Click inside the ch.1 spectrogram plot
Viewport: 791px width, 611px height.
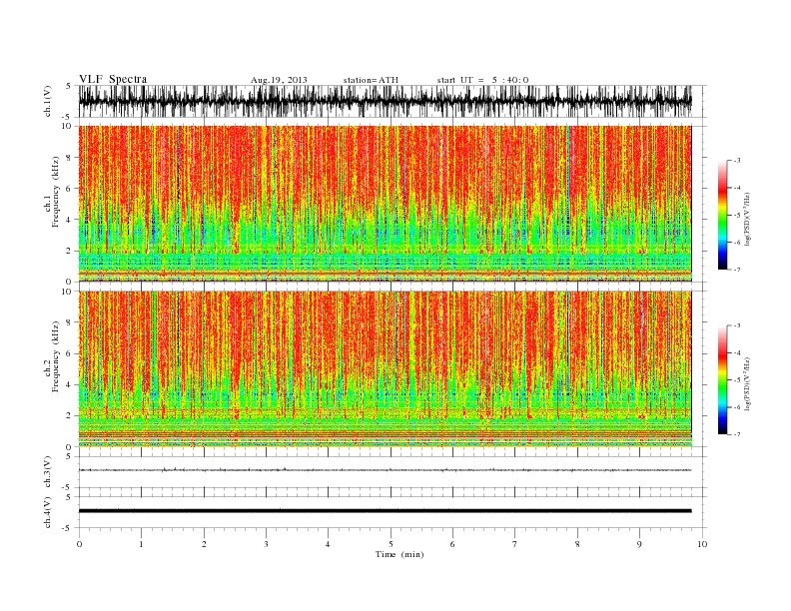(x=385, y=204)
